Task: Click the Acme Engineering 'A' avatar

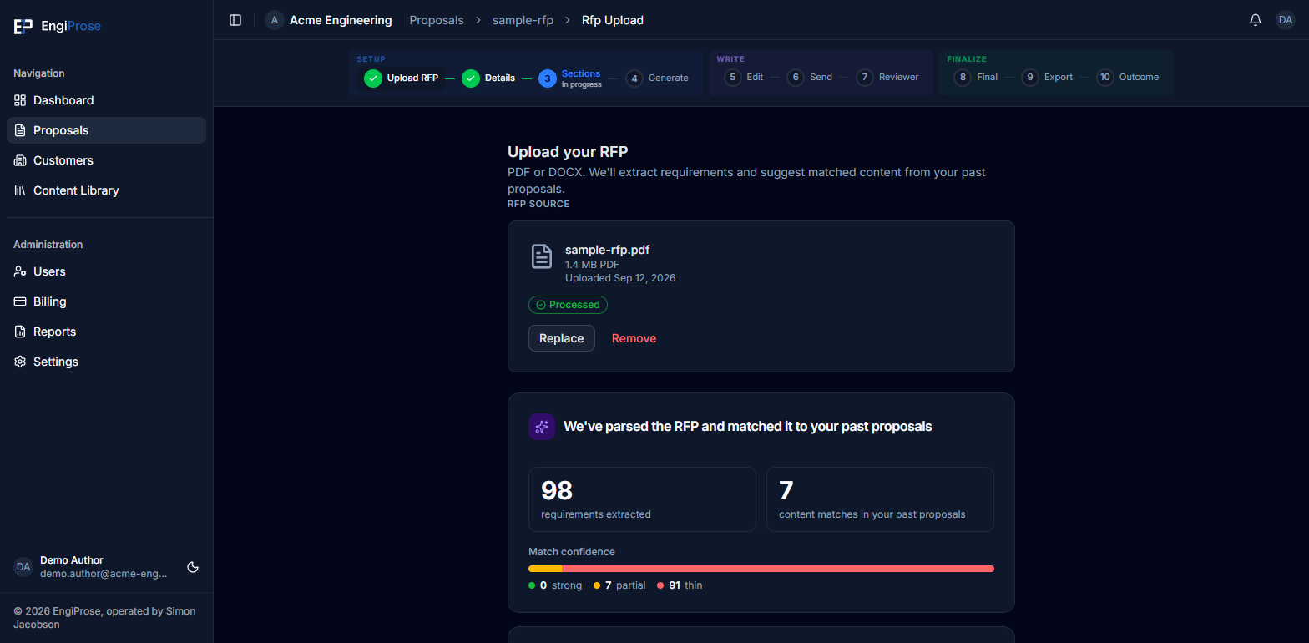Action: click(275, 20)
